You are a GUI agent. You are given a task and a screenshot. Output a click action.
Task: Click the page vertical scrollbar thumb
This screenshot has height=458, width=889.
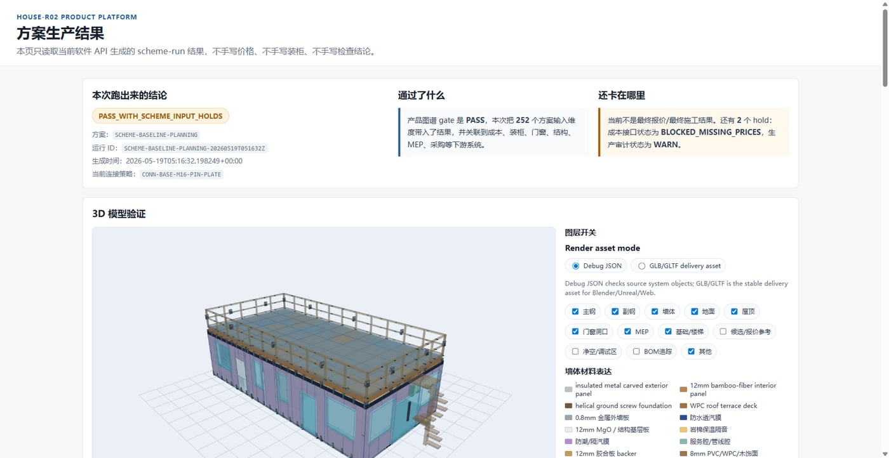[x=884, y=48]
